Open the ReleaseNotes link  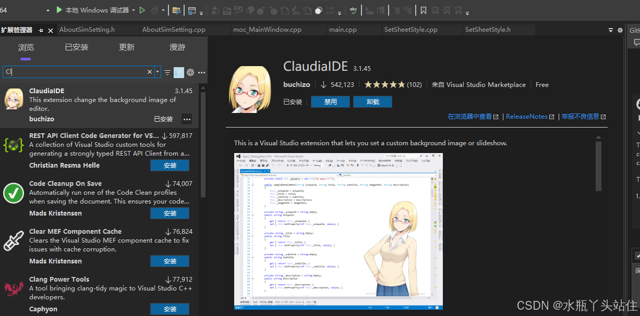[x=530, y=117]
